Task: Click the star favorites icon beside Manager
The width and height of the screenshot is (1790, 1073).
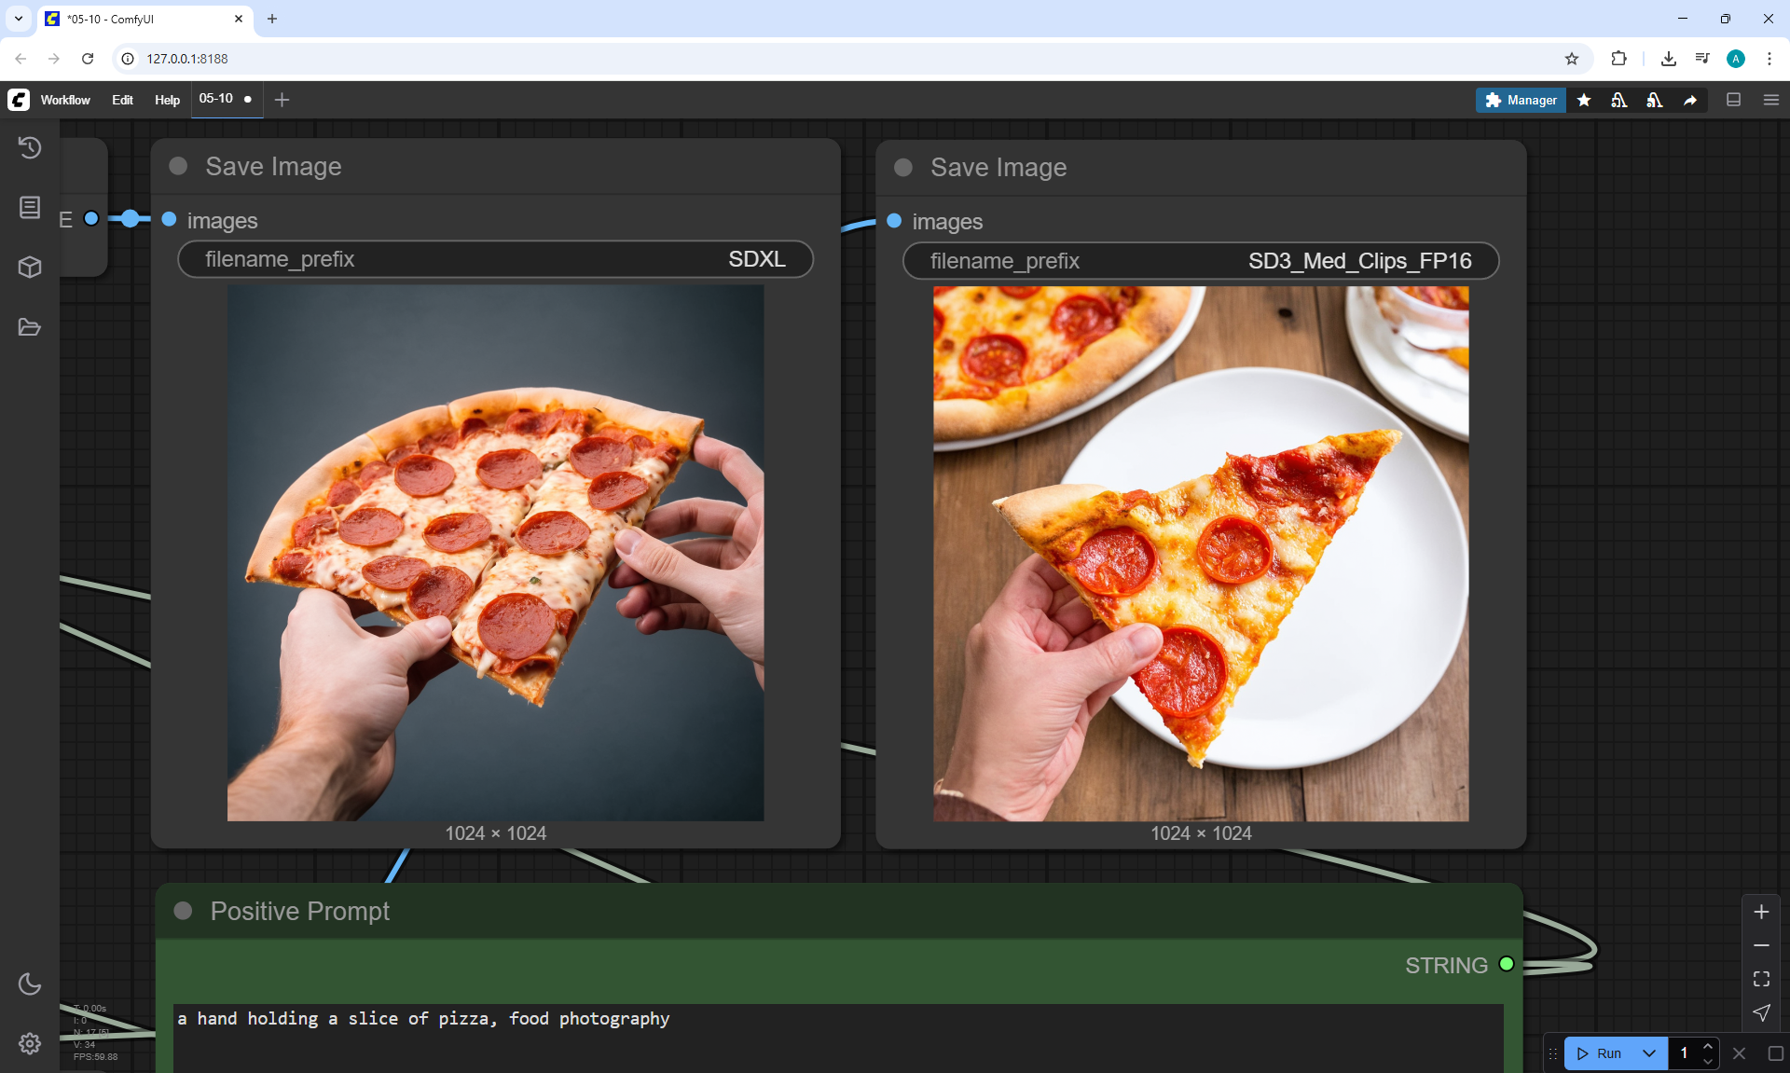Action: [1584, 100]
